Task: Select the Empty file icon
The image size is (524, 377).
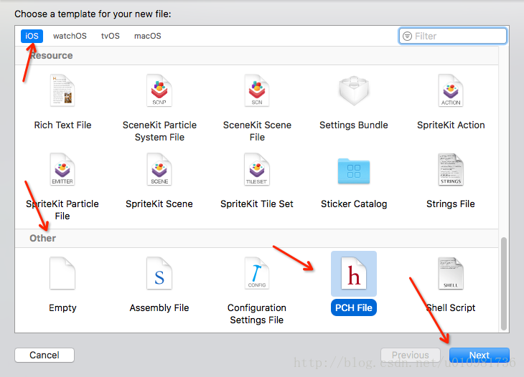Action: pyautogui.click(x=62, y=273)
